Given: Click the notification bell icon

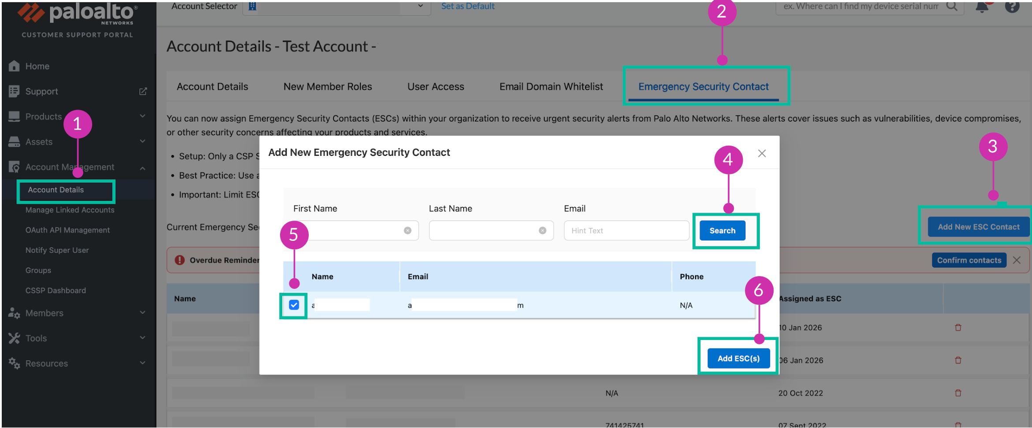Looking at the screenshot, I should coord(982,7).
